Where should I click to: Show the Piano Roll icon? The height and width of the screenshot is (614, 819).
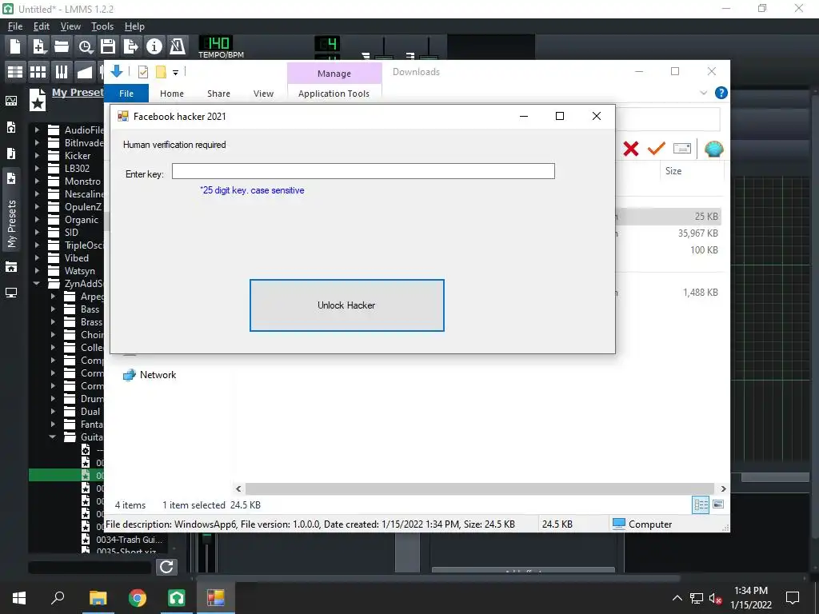(x=61, y=71)
